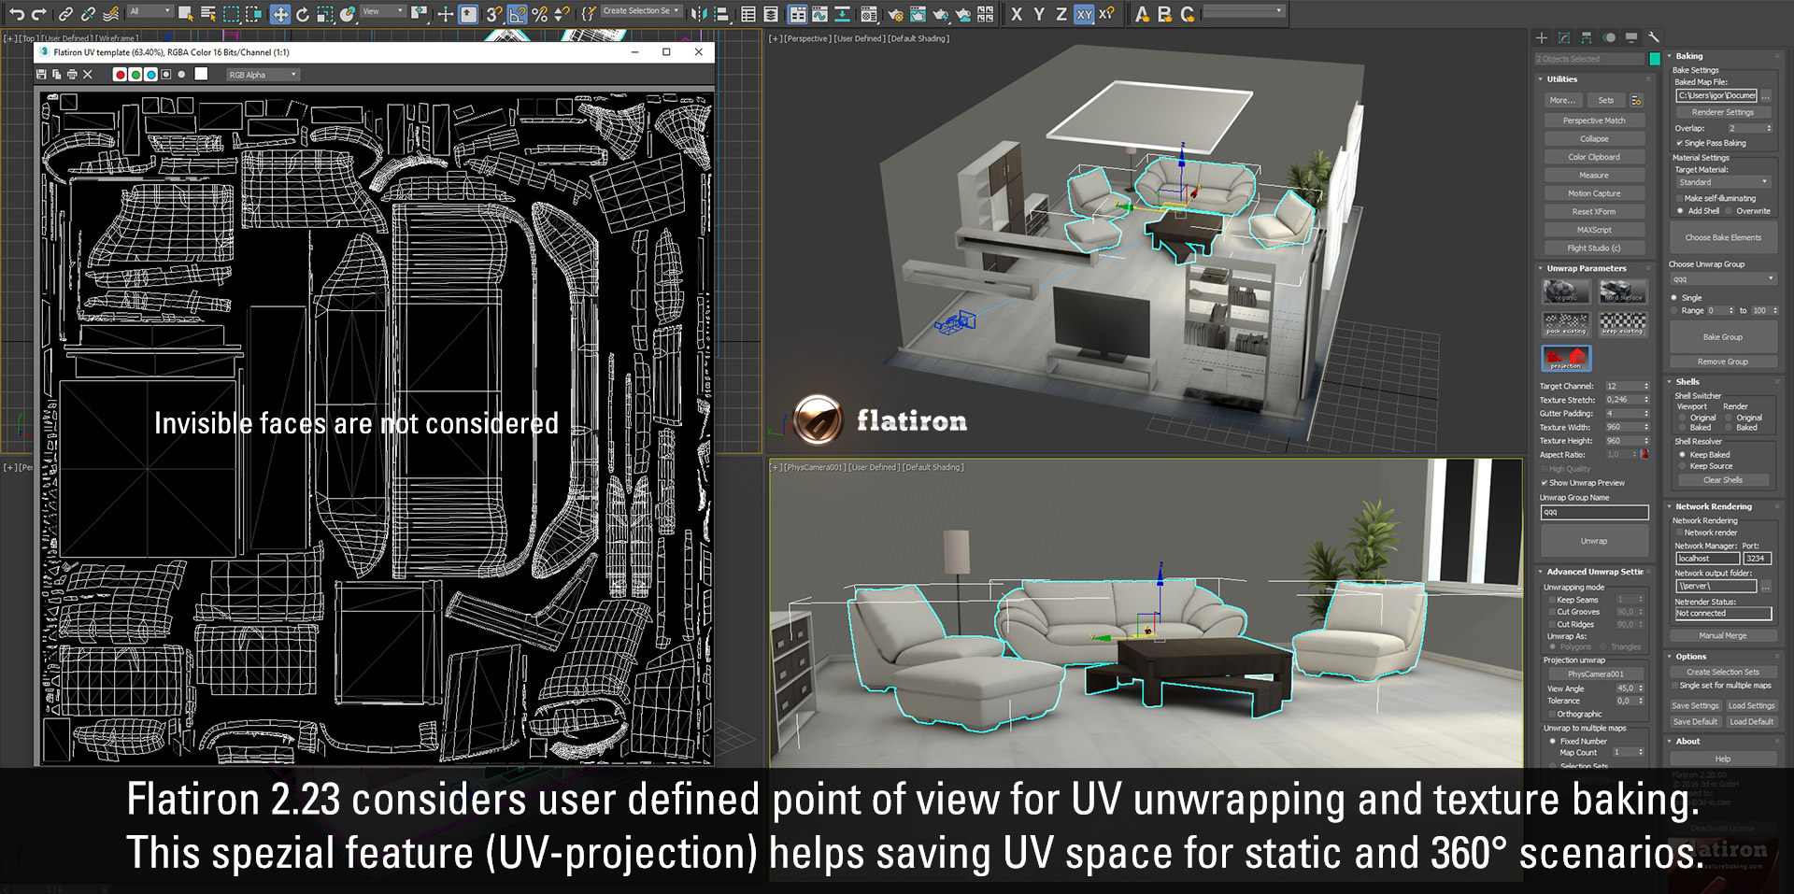Activate the Select and Move tool
The height and width of the screenshot is (894, 1794).
(x=279, y=14)
